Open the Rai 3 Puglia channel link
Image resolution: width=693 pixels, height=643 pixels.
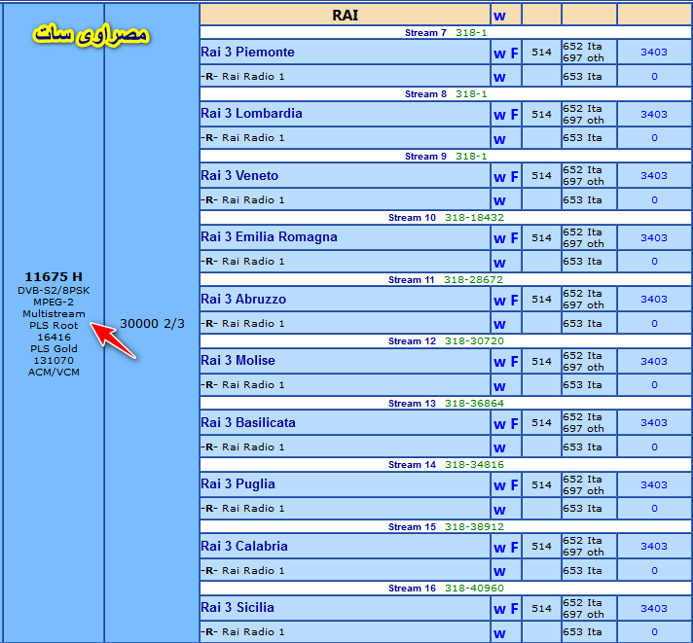(x=237, y=484)
